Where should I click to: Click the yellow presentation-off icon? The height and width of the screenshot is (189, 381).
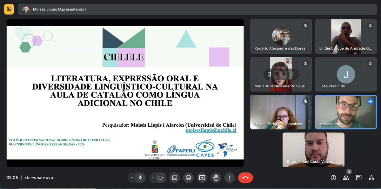9,9
